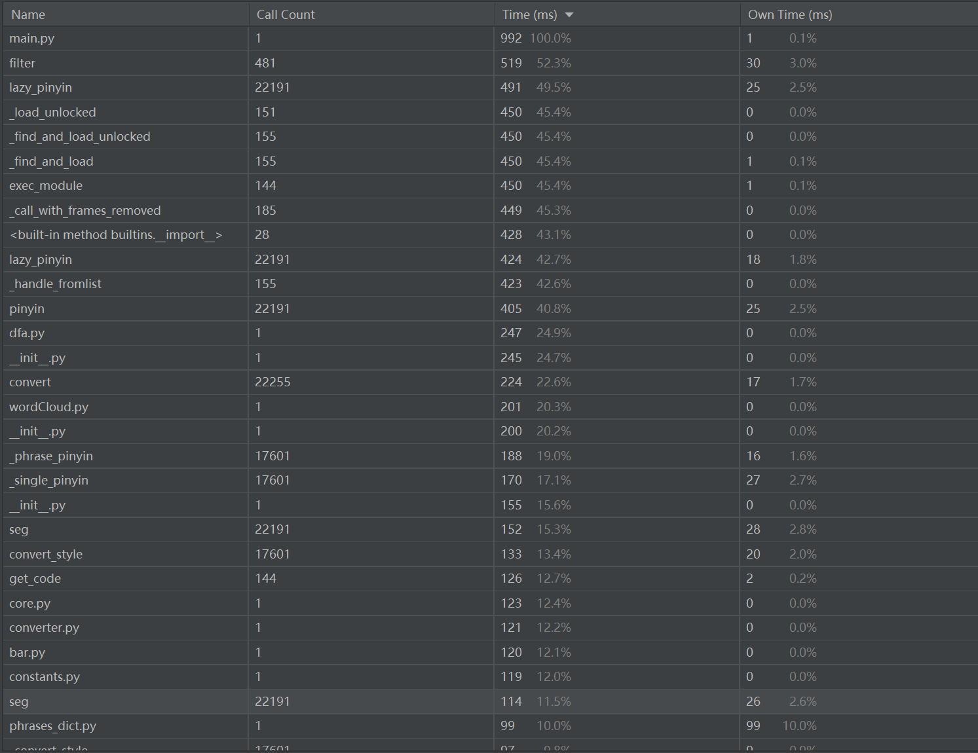The image size is (978, 753).
Task: Select the bar.py row
Action: [x=490, y=652]
